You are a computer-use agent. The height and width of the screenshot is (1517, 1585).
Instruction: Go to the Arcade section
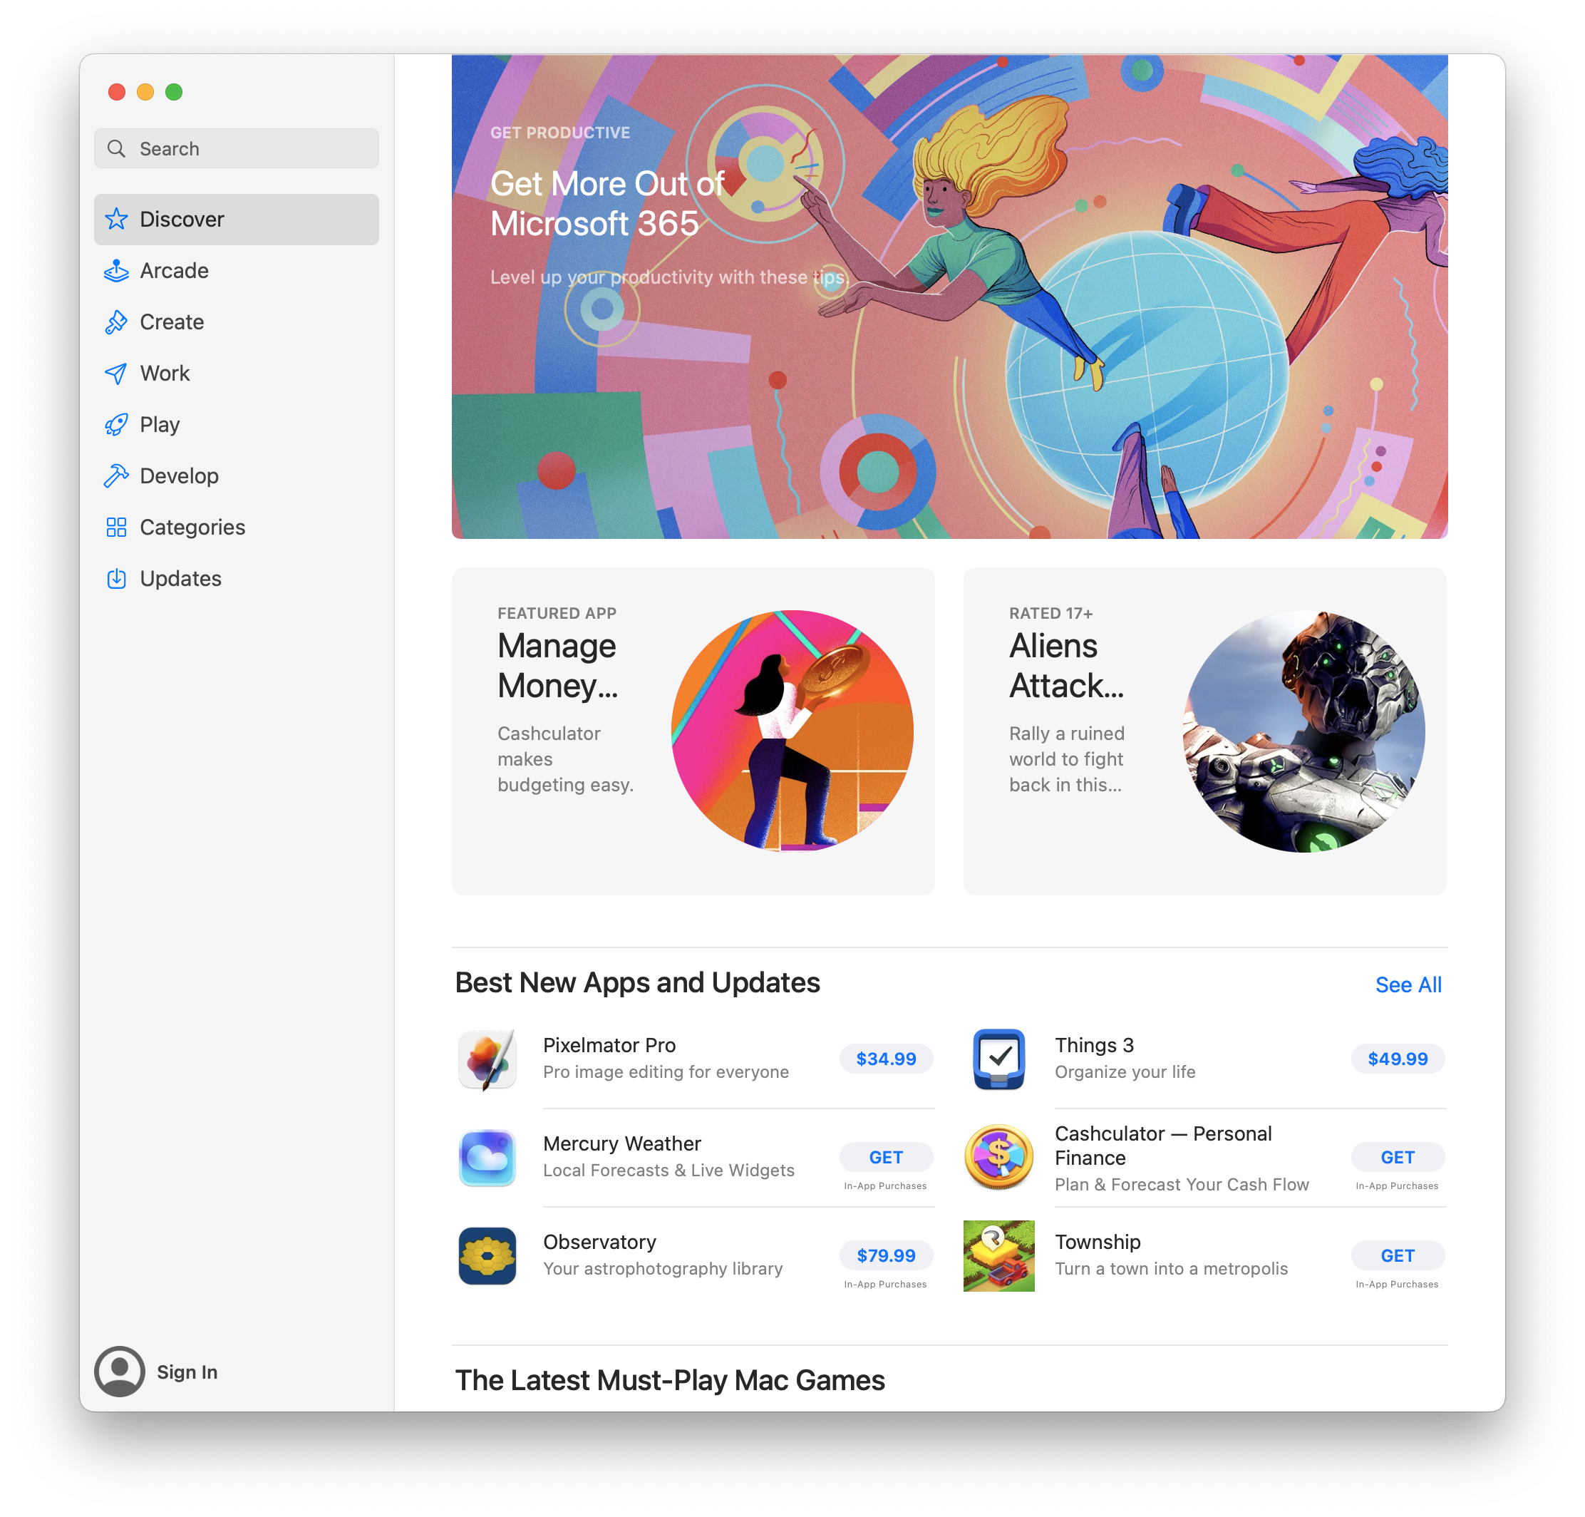tap(236, 271)
